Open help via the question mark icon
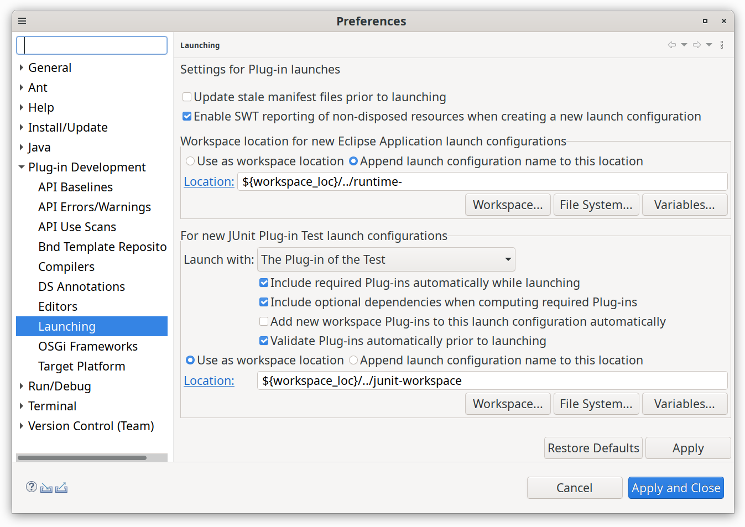This screenshot has height=527, width=745. [x=32, y=487]
